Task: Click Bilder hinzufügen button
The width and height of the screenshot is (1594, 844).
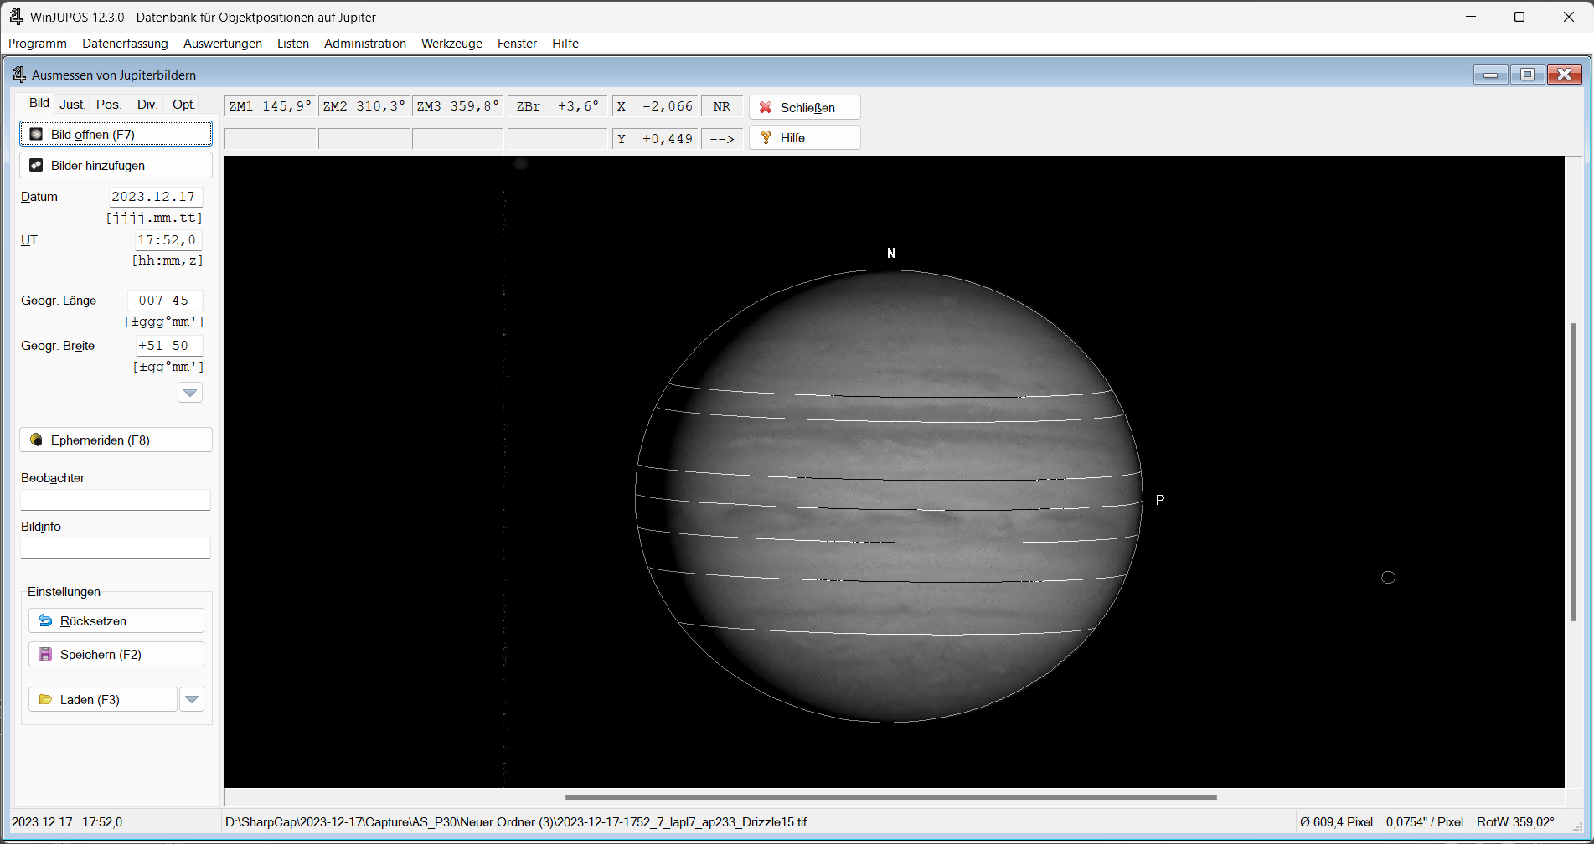Action: (116, 165)
